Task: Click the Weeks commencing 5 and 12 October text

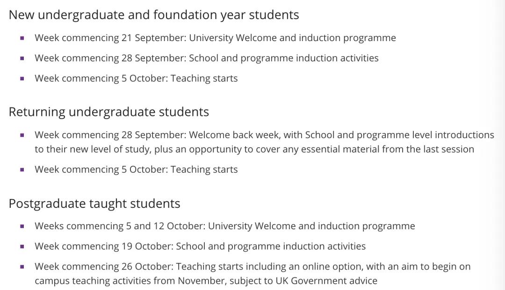Action: [x=224, y=226]
